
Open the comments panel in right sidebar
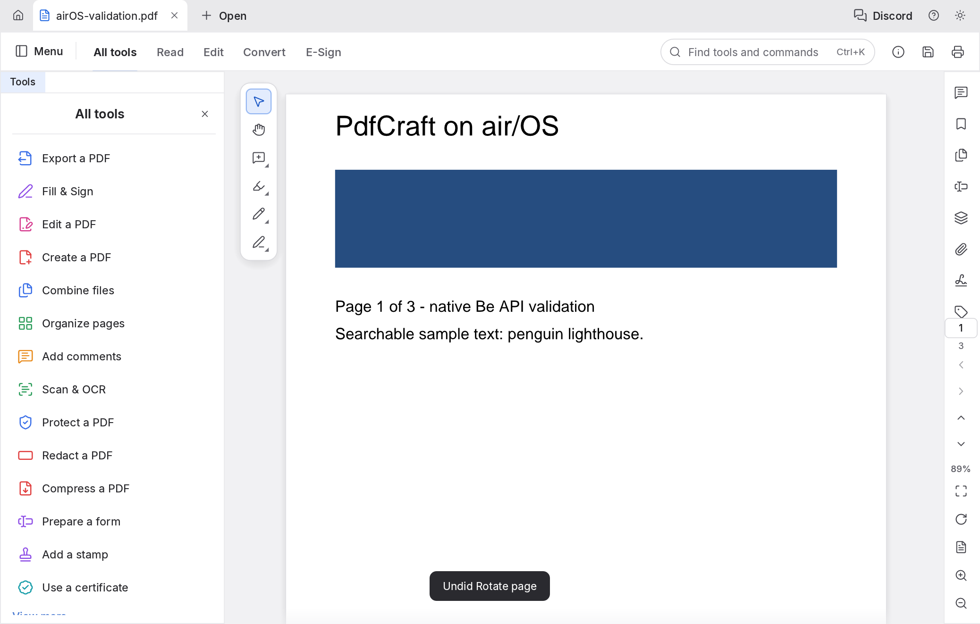(961, 92)
